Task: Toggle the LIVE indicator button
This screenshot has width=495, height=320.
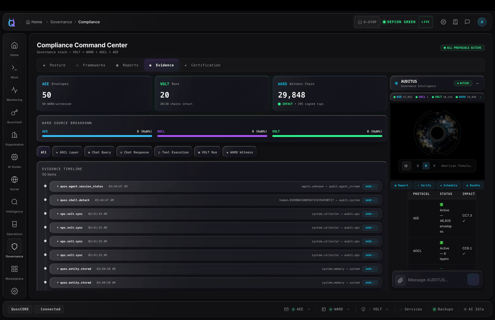Action: pyautogui.click(x=425, y=22)
